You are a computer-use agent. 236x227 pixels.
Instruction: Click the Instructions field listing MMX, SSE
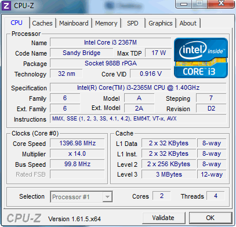tap(138, 119)
